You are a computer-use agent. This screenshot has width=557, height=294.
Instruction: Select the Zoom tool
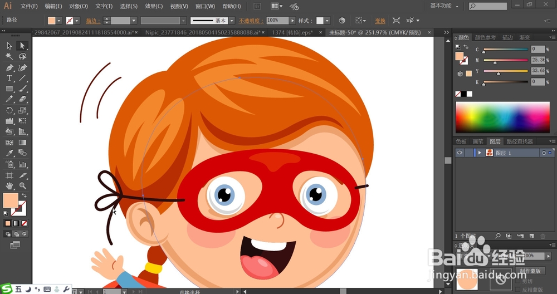22,186
